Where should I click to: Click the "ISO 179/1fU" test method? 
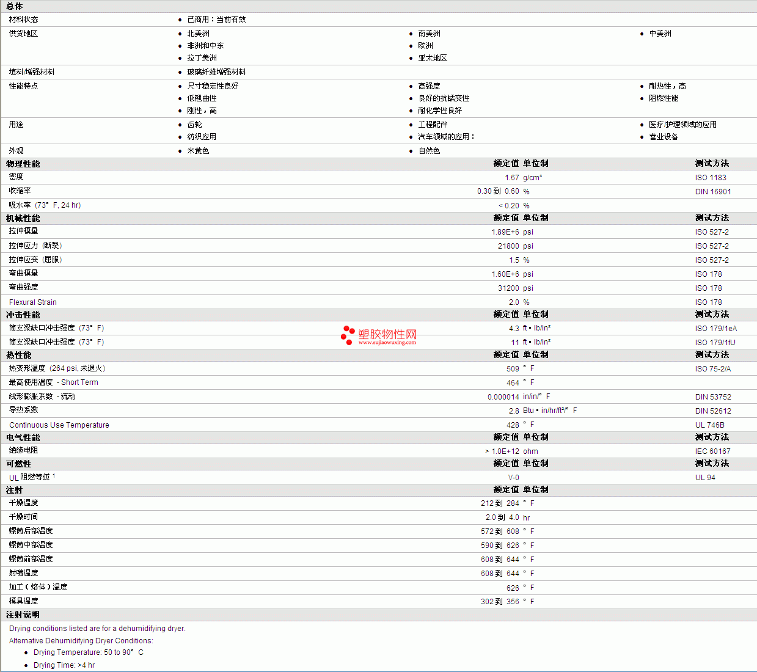tap(715, 343)
